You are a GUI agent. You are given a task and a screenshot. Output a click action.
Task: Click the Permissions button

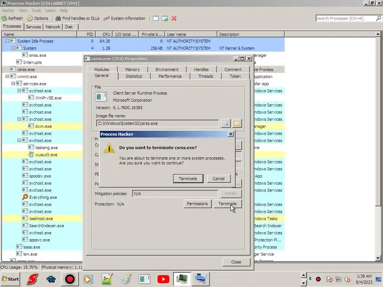(x=197, y=204)
